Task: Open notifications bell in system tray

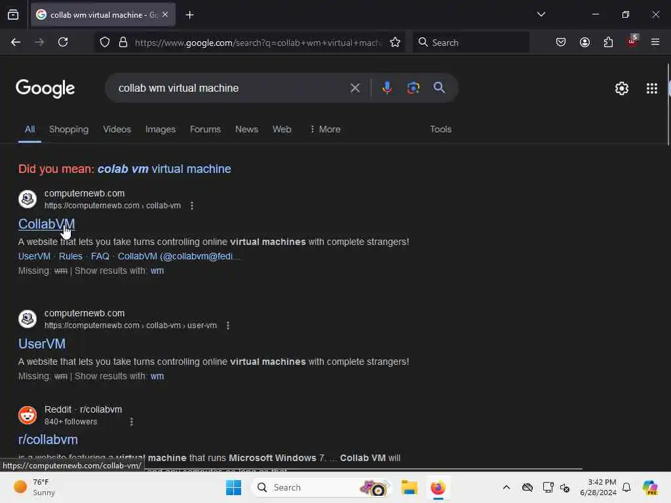Action: [626, 487]
